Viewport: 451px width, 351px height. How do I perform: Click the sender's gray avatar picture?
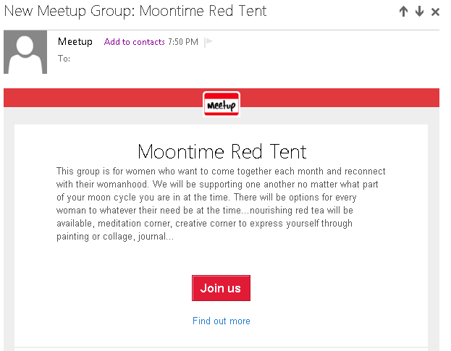[25, 52]
